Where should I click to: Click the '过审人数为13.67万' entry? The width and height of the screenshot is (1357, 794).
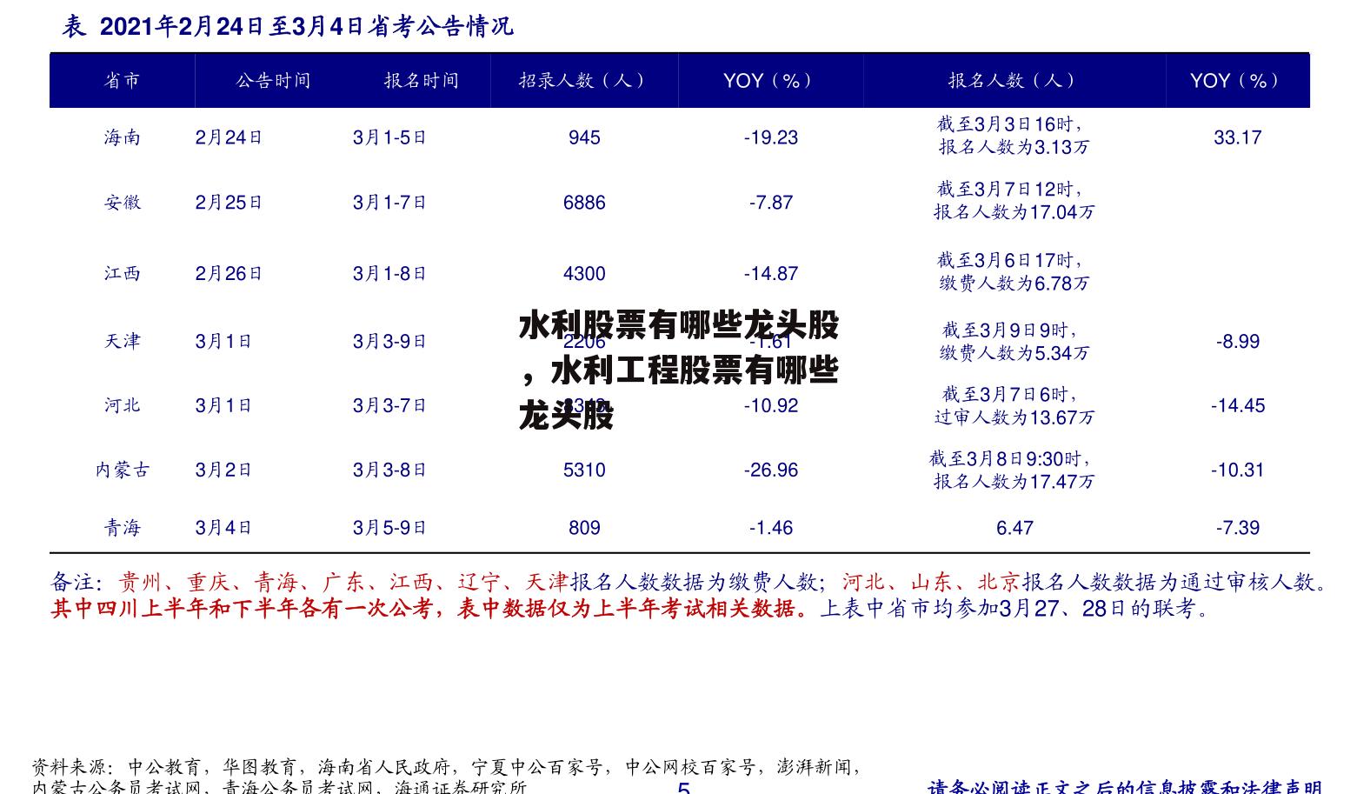1014,417
